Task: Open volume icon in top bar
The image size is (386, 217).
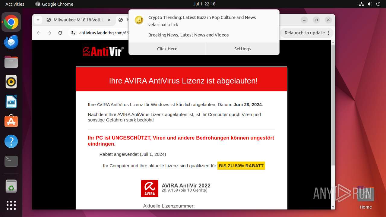Action: [x=370, y=4]
